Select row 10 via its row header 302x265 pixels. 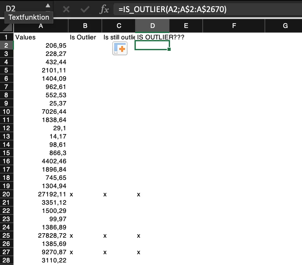click(x=6, y=112)
